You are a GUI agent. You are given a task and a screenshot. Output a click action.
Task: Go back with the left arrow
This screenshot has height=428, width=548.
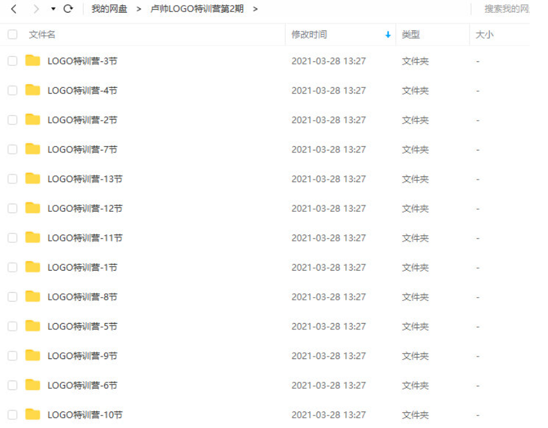pyautogui.click(x=14, y=9)
